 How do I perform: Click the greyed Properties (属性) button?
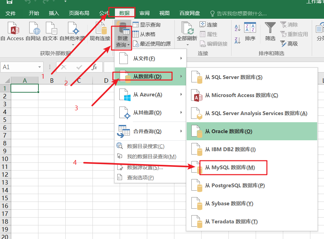(x=208, y=34)
